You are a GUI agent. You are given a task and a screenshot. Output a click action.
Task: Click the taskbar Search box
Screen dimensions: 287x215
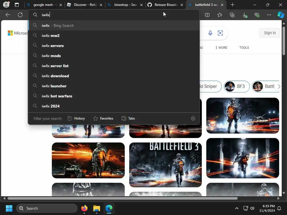click(47, 208)
